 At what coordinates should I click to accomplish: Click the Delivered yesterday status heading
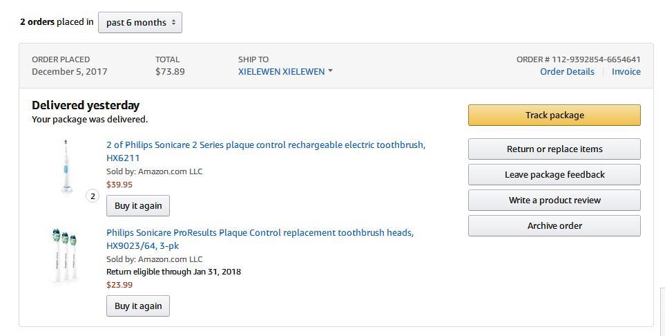click(86, 105)
